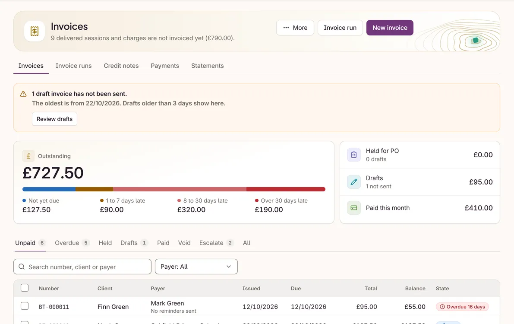Sort by the Total column header
Image resolution: width=514 pixels, height=324 pixels.
371,289
